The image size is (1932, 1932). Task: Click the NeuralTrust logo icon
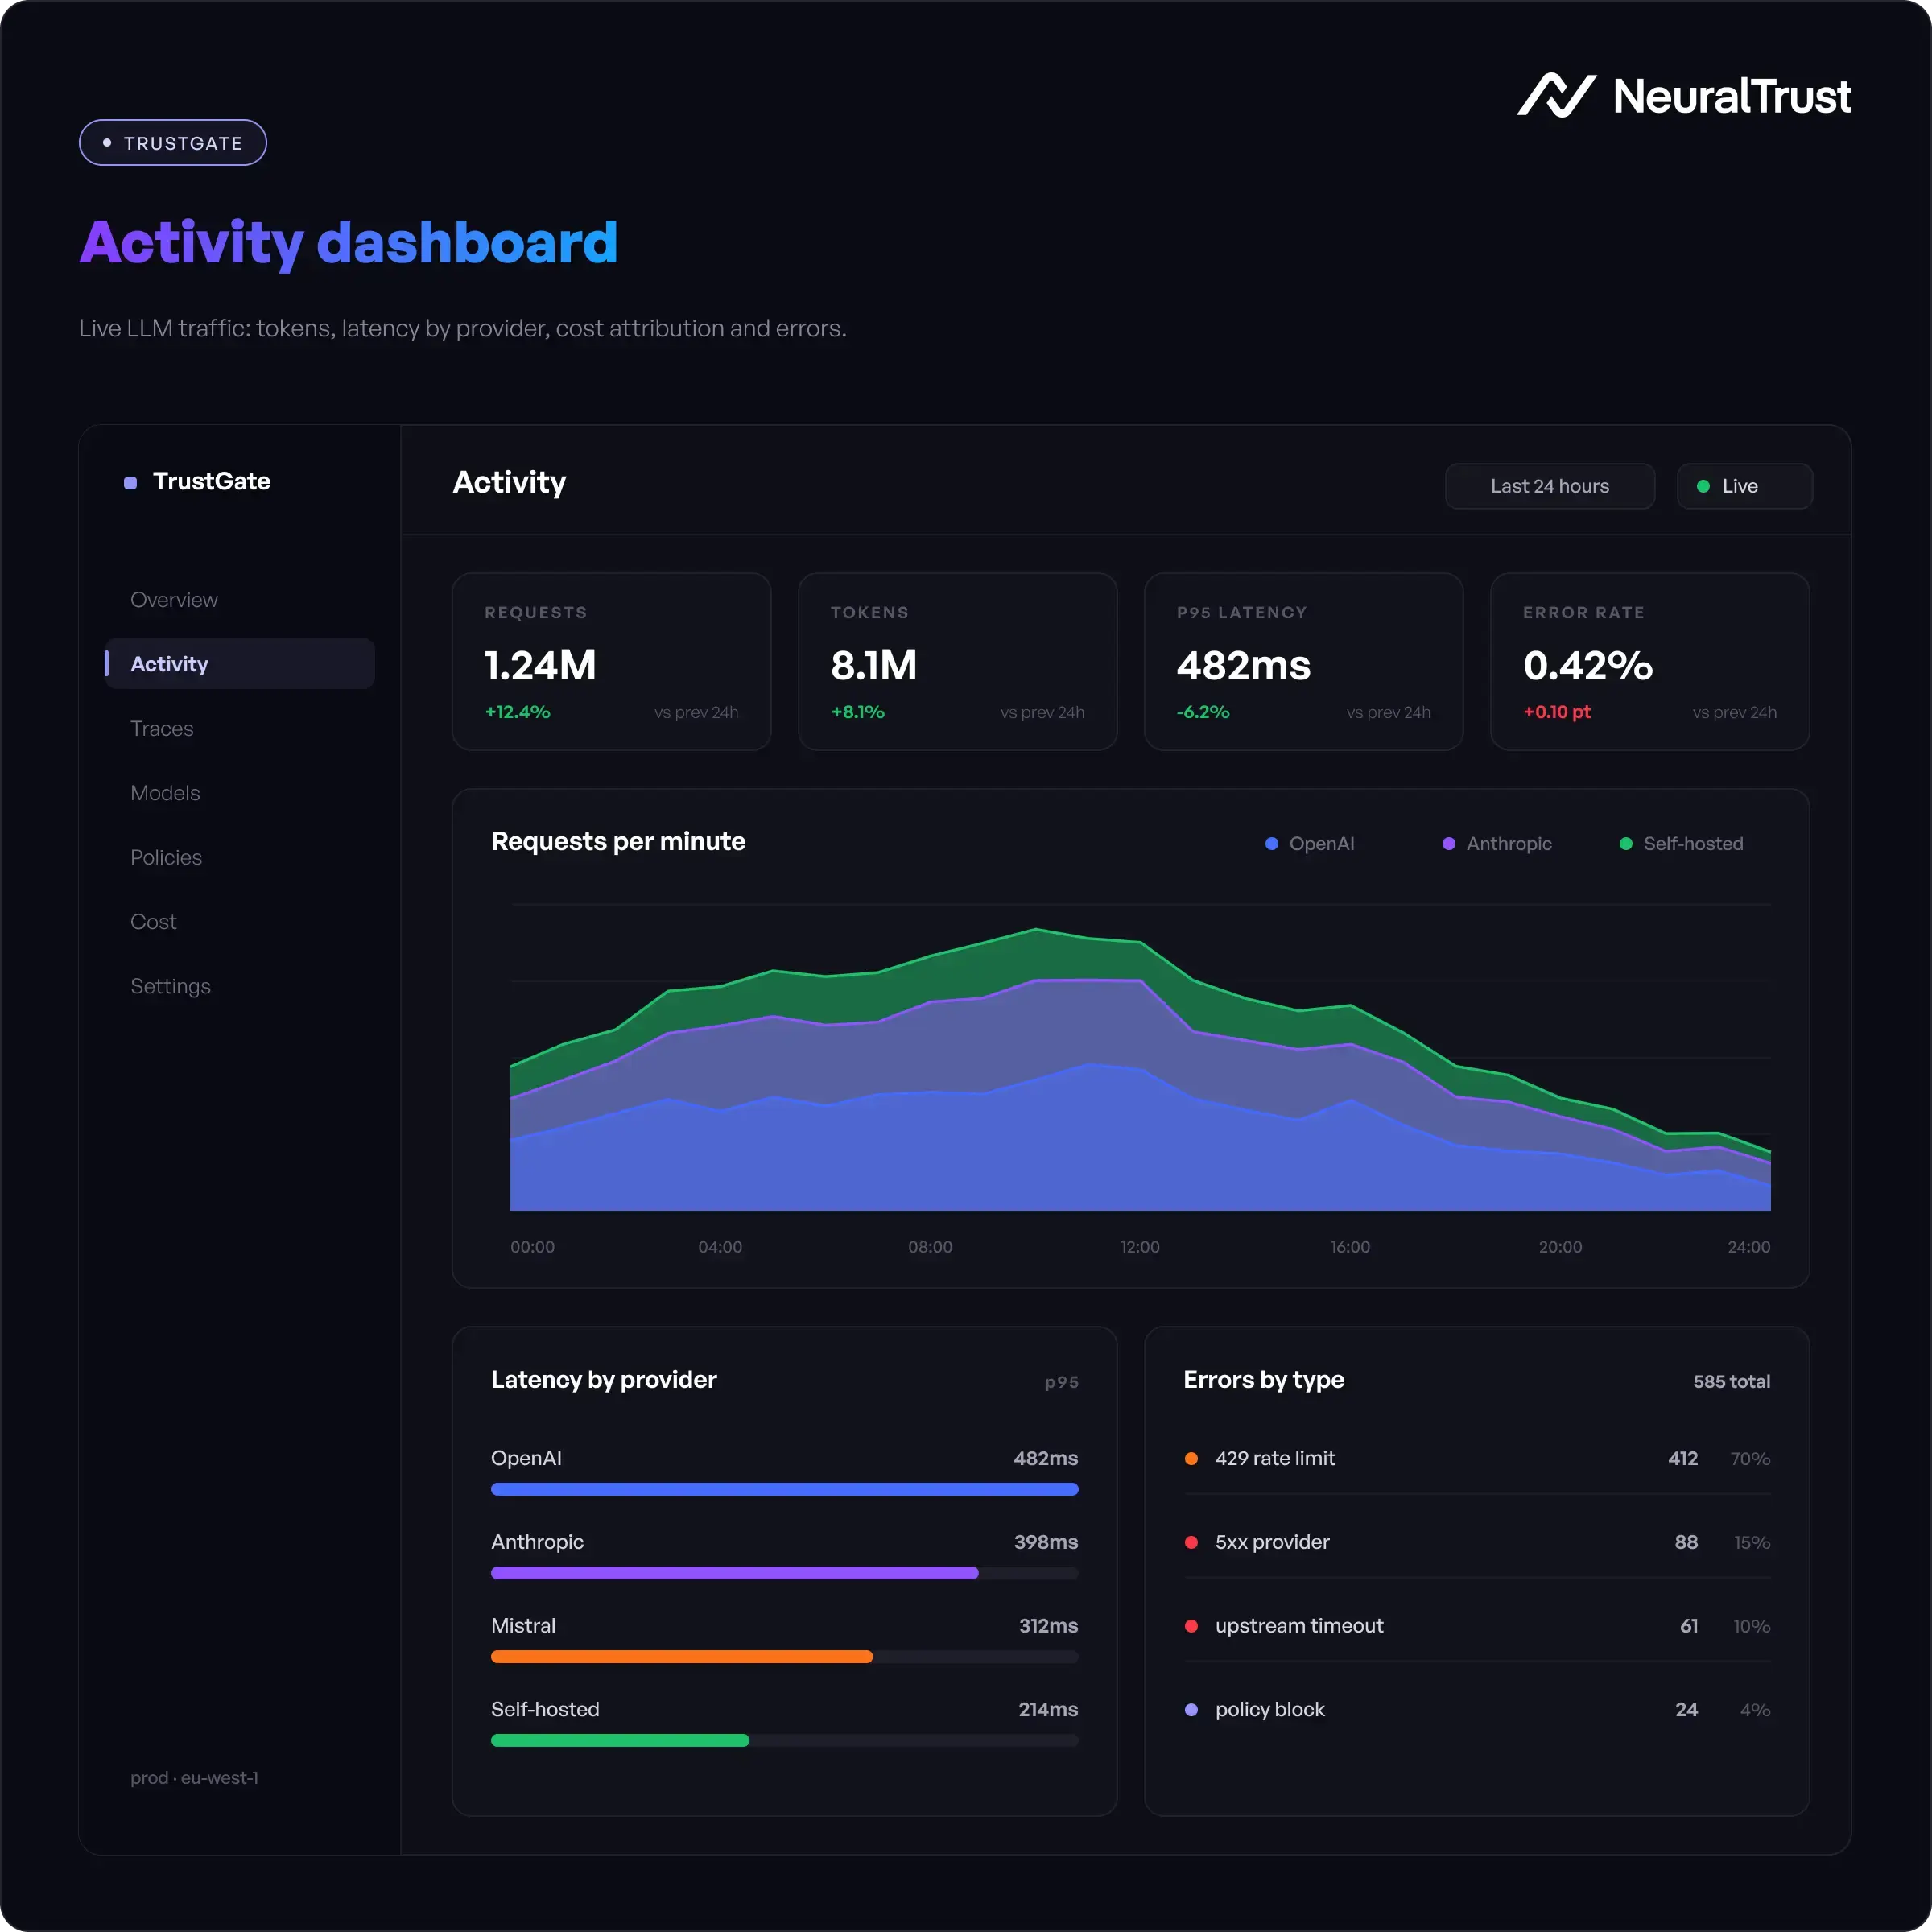1556,96
